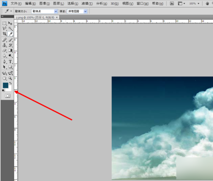The height and width of the screenshot is (181, 213).
Task: Select the Brush tool
Action: [10, 40]
